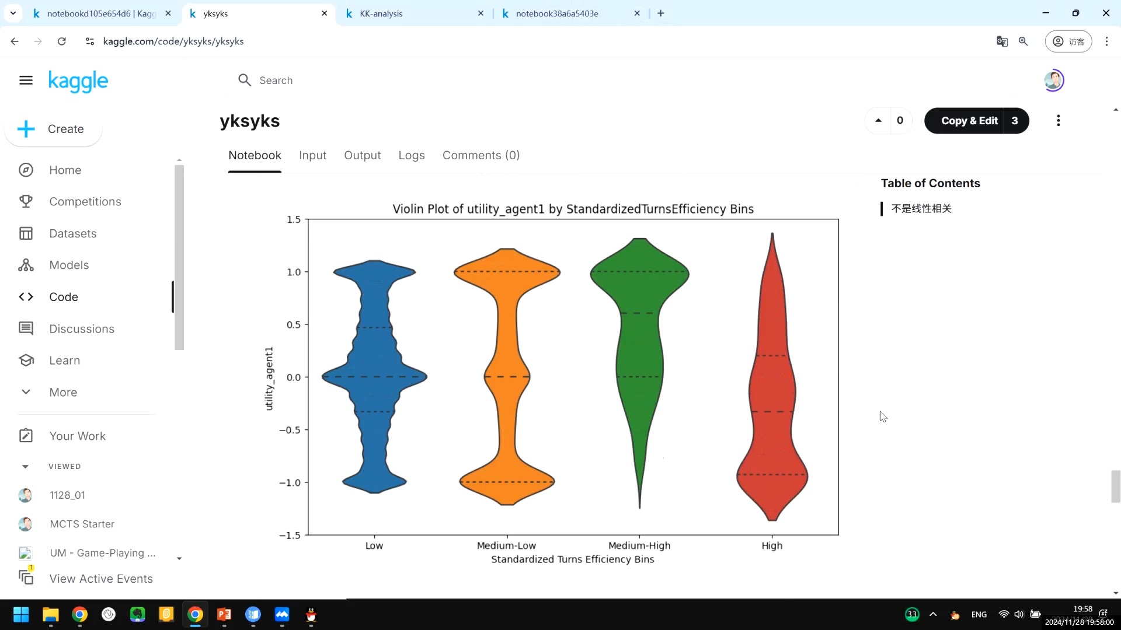Open the View Active Events panel
The image size is (1121, 630).
tap(100, 578)
